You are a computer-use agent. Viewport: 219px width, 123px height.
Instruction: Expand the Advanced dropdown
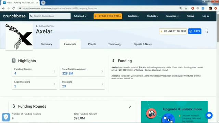point(80,16)
